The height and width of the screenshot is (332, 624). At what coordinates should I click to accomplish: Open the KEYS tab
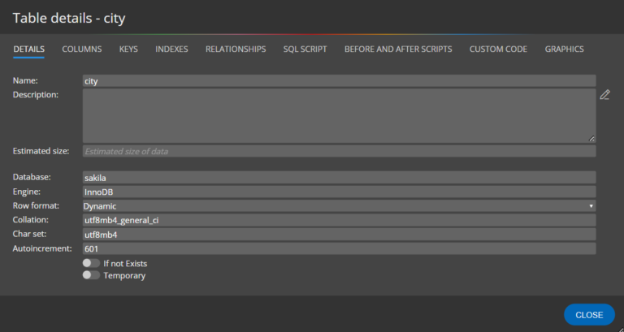(128, 50)
